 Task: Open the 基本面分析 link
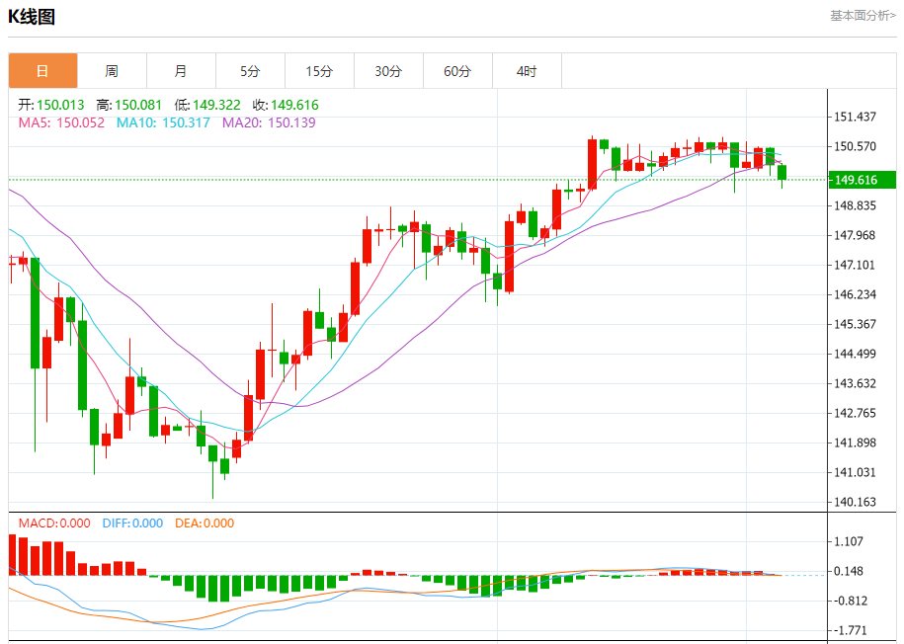click(863, 16)
